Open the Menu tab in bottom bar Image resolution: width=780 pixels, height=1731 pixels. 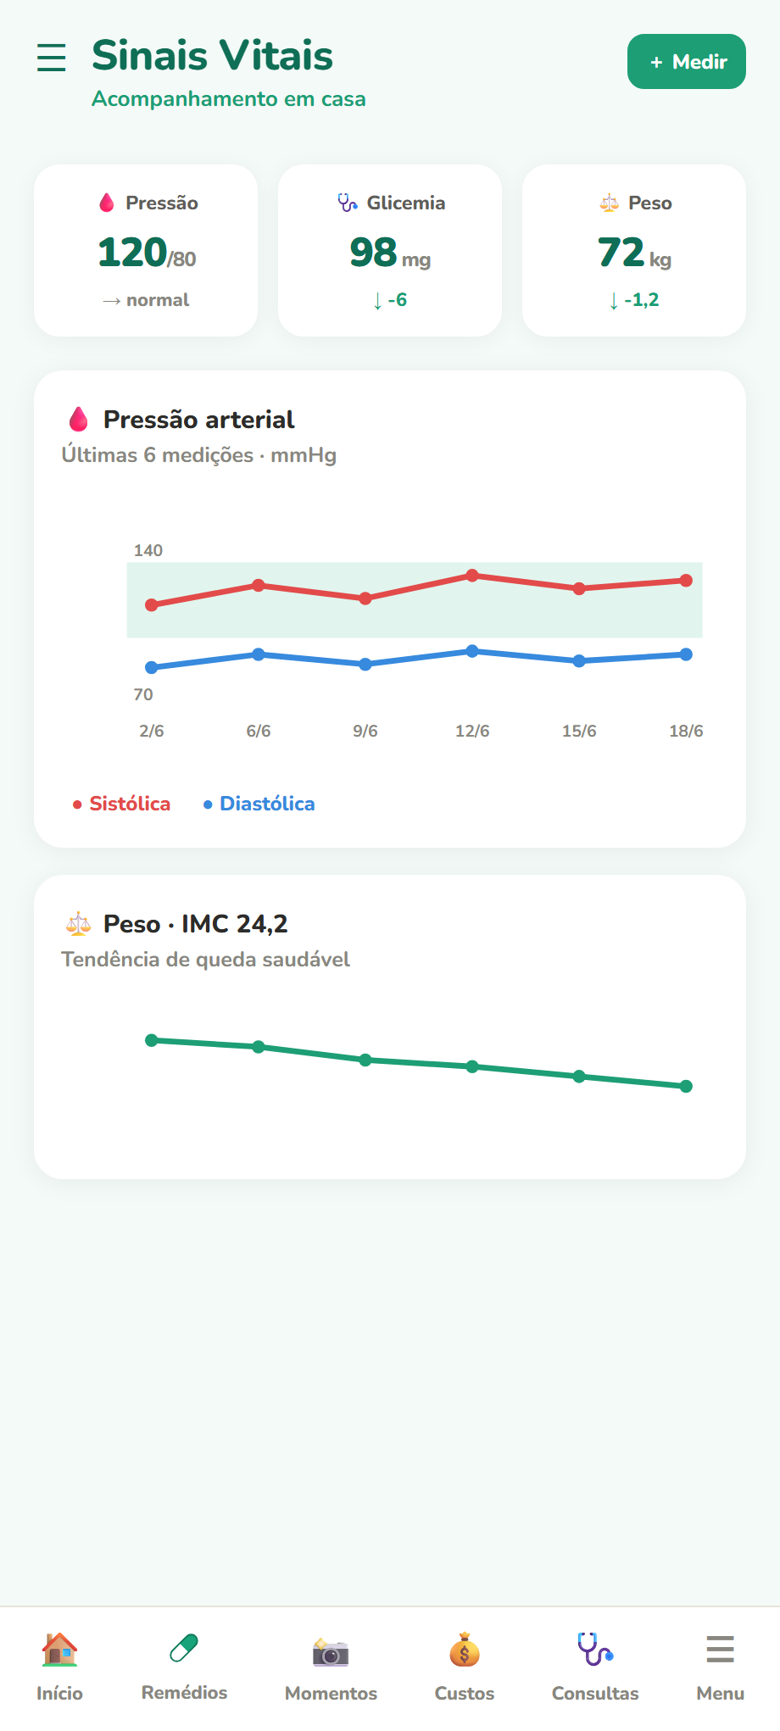(x=721, y=1667)
